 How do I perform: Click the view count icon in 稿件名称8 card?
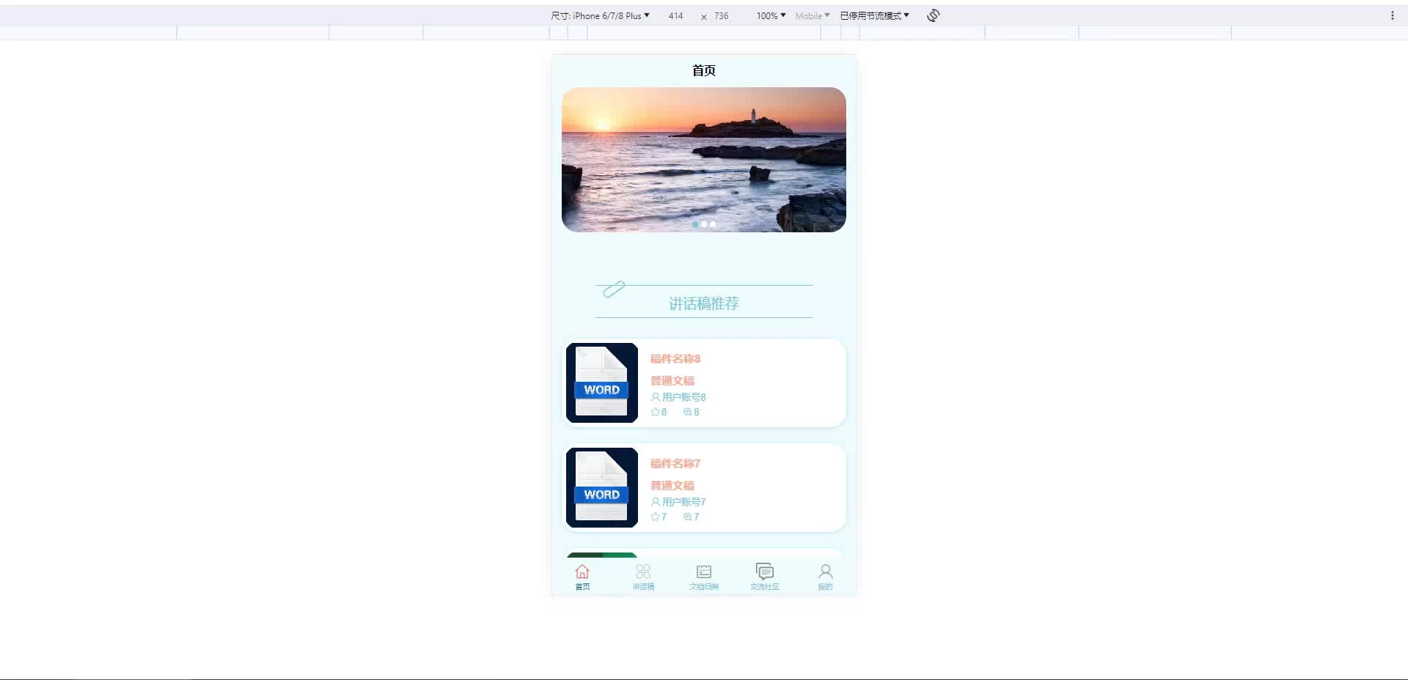(687, 412)
